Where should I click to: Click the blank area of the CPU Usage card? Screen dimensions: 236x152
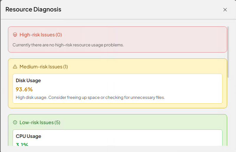[147, 138]
